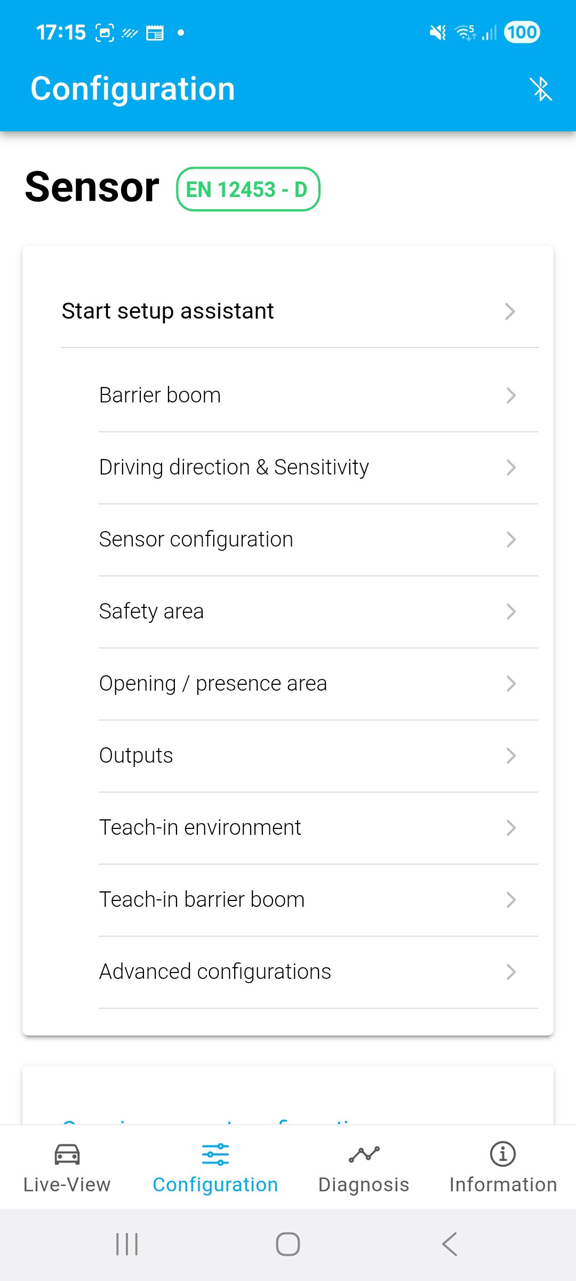Open the Diagnosis graph icon
The image size is (576, 1281).
click(x=364, y=1154)
